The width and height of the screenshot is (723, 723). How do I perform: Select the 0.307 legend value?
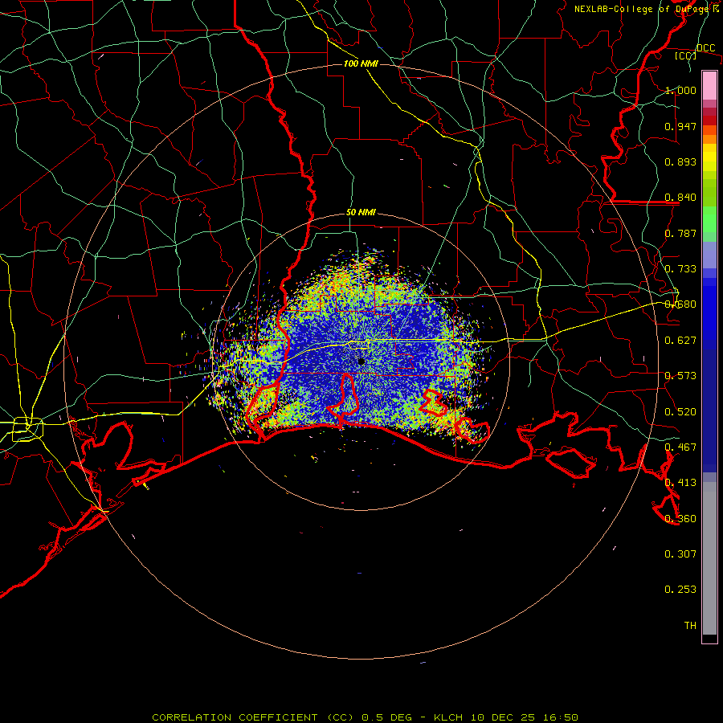pos(680,554)
